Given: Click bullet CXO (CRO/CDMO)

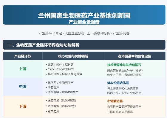Looking at the screenshot, I should (x=60, y=69).
